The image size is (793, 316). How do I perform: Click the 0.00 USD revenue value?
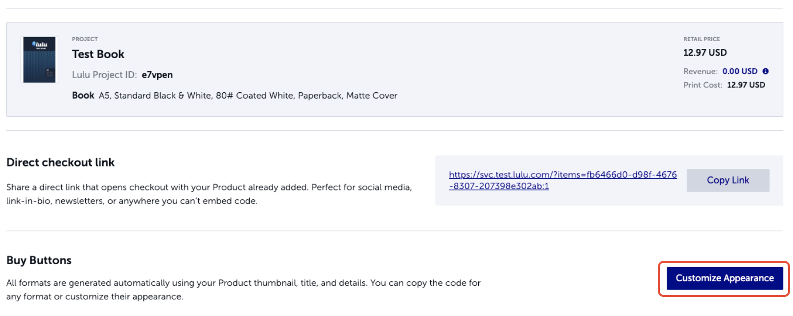tap(740, 71)
